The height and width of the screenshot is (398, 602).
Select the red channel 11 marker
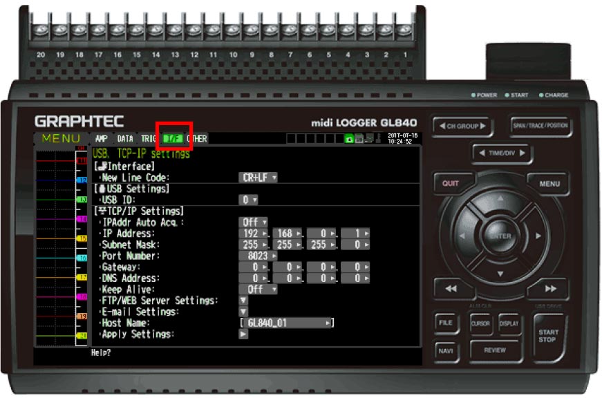coord(82,161)
